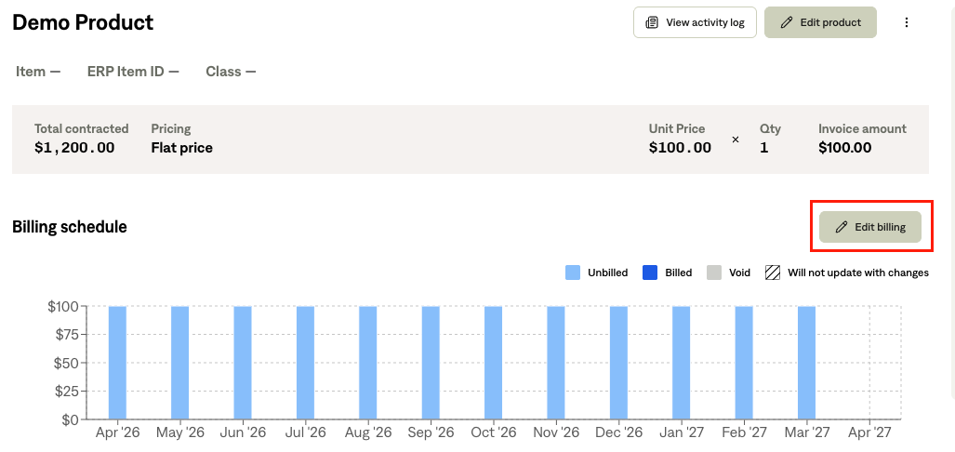This screenshot has width=955, height=452.
Task: Select the Oct '26 billing bar
Action: (x=494, y=363)
